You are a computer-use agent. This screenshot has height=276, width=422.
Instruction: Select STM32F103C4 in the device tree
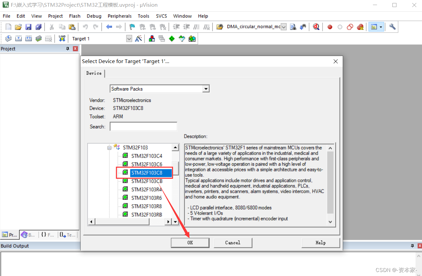(x=147, y=156)
